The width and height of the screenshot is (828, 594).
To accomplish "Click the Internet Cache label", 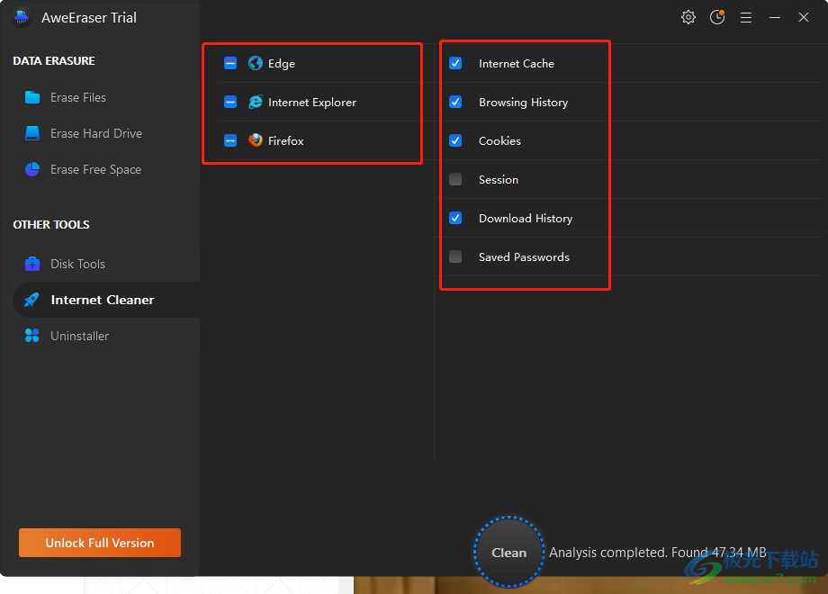I will [517, 64].
